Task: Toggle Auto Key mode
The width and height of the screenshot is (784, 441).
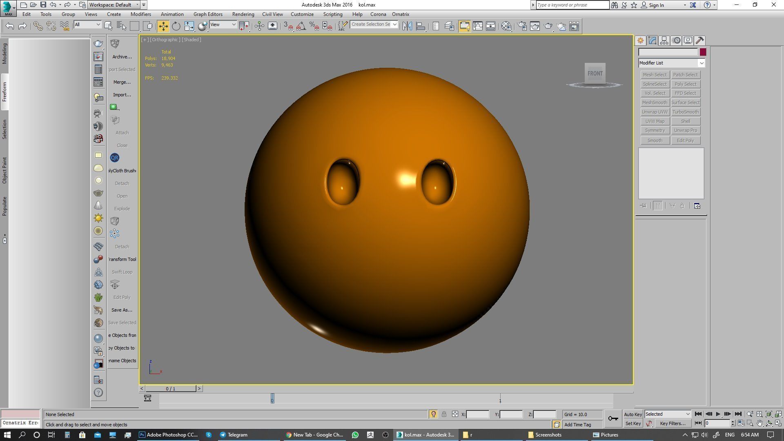Action: (x=633, y=414)
